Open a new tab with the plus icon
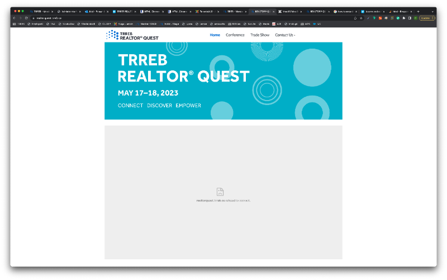 tap(418, 11)
